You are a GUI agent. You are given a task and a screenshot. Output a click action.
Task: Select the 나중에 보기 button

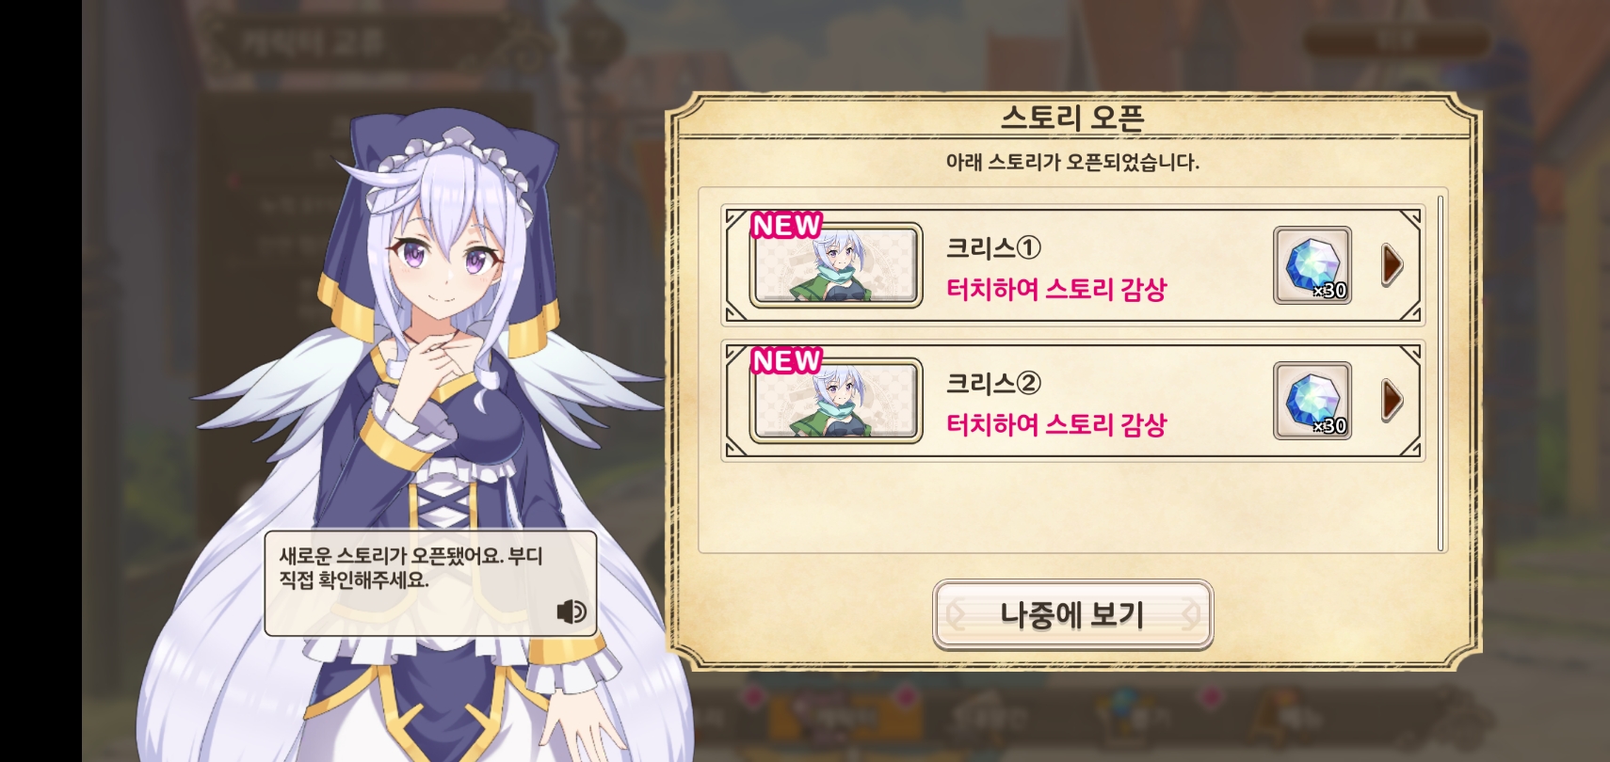1072,615
